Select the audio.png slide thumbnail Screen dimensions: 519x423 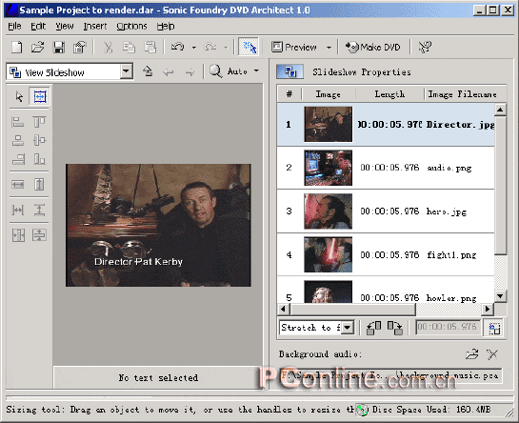pos(328,168)
